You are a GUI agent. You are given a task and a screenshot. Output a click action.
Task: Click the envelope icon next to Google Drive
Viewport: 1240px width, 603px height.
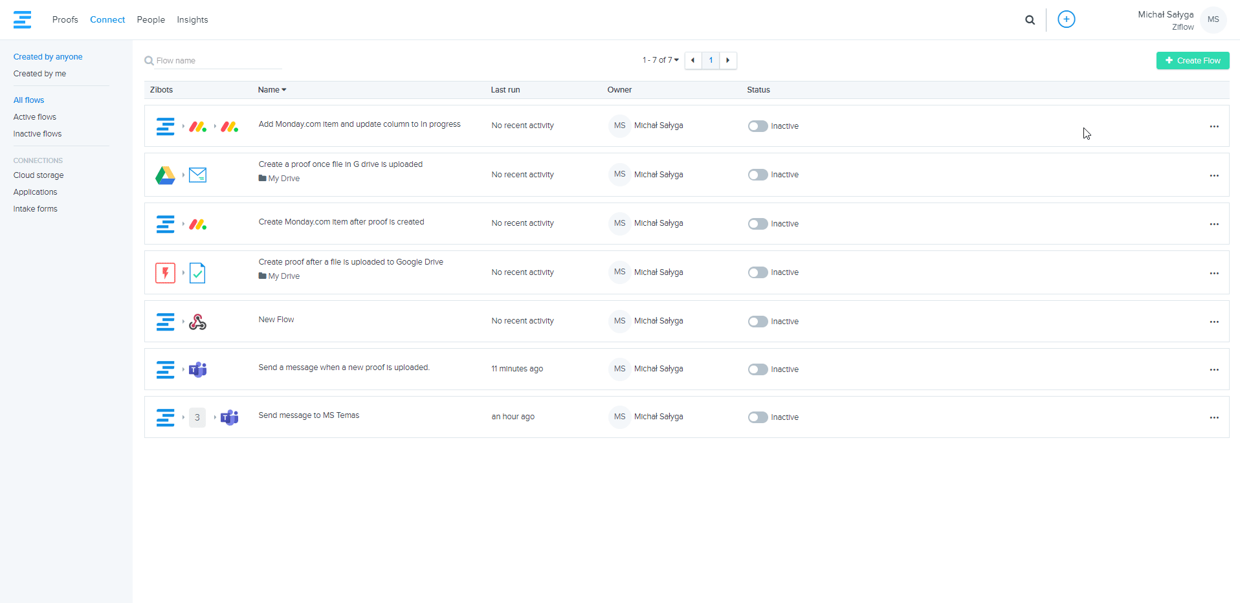[x=197, y=175]
